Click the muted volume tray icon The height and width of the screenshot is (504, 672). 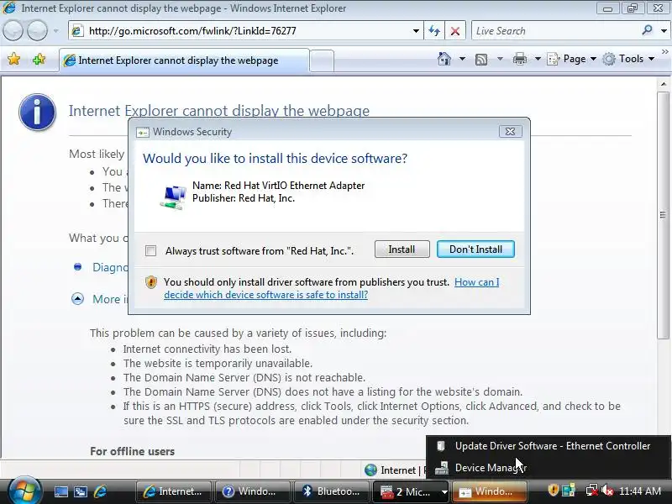pos(606,491)
